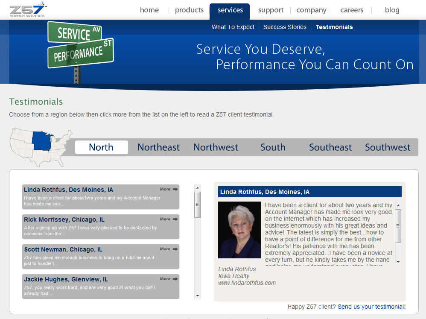Click the Z57 Internet Solutions logo

[x=28, y=9]
